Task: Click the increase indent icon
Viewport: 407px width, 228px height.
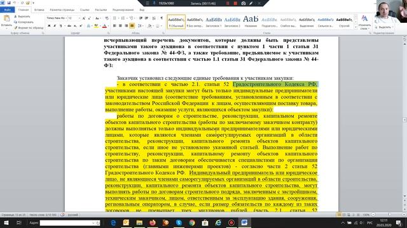Action: click(x=146, y=18)
